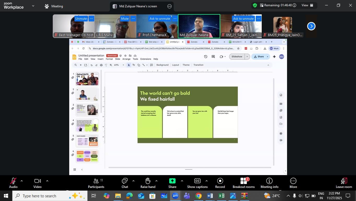Open the More menu

tap(293, 183)
